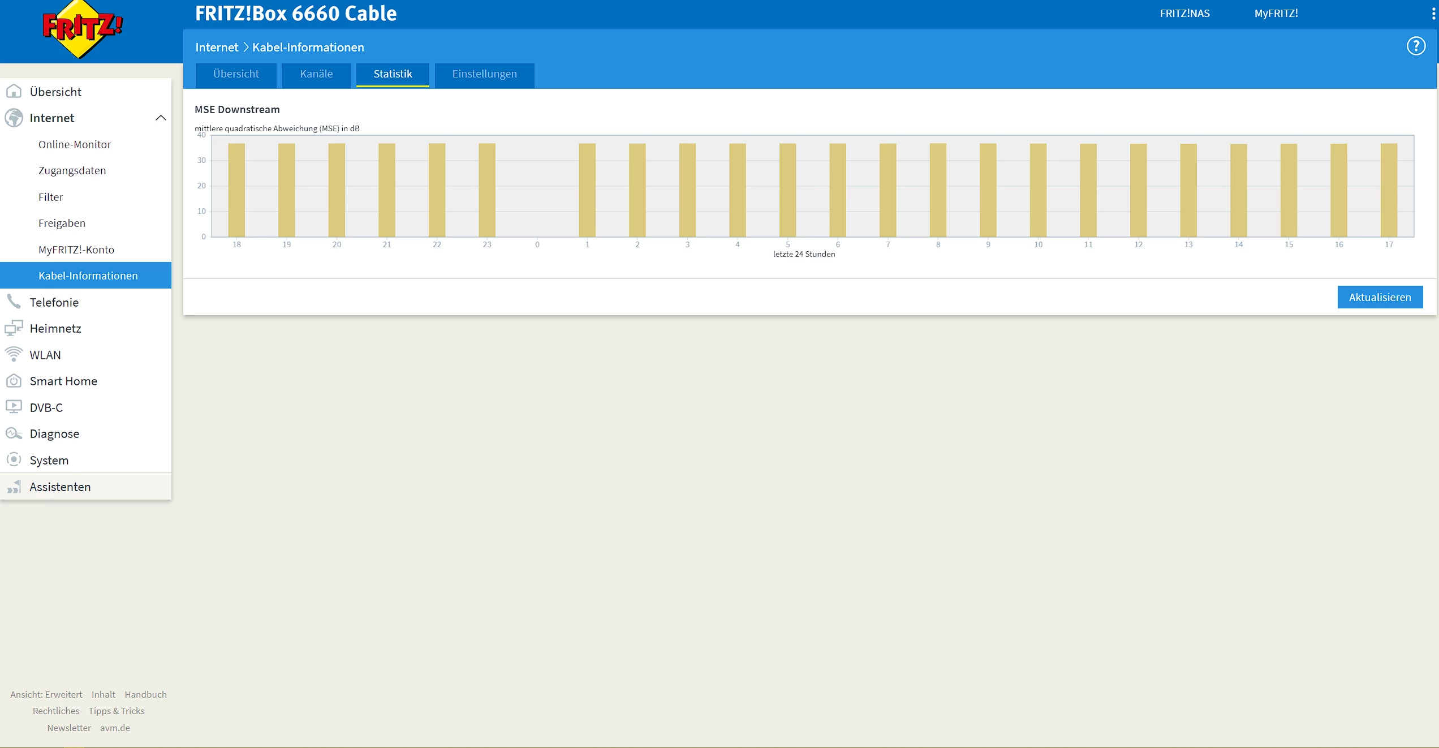Click the MSE bar for hour 23
Screen dimensions: 1439x748
[x=487, y=190]
